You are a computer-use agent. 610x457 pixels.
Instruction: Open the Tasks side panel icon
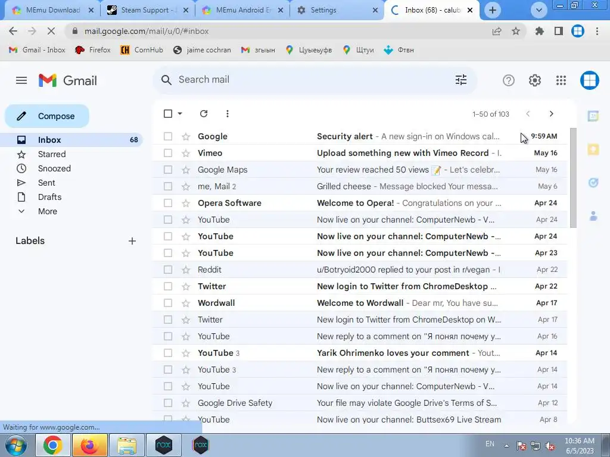[593, 183]
